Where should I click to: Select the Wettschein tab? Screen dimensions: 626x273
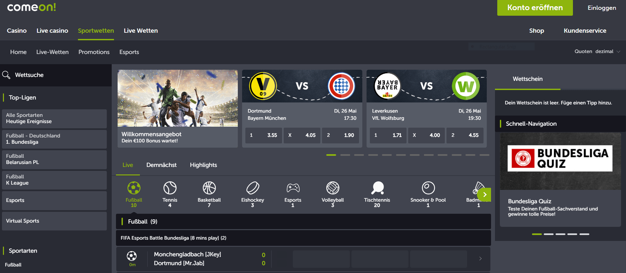528,79
